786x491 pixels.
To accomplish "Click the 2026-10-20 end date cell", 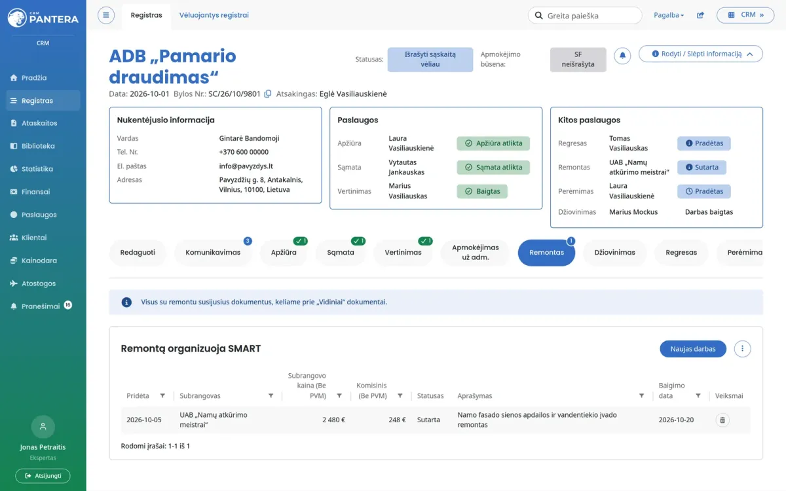I will coord(676,420).
